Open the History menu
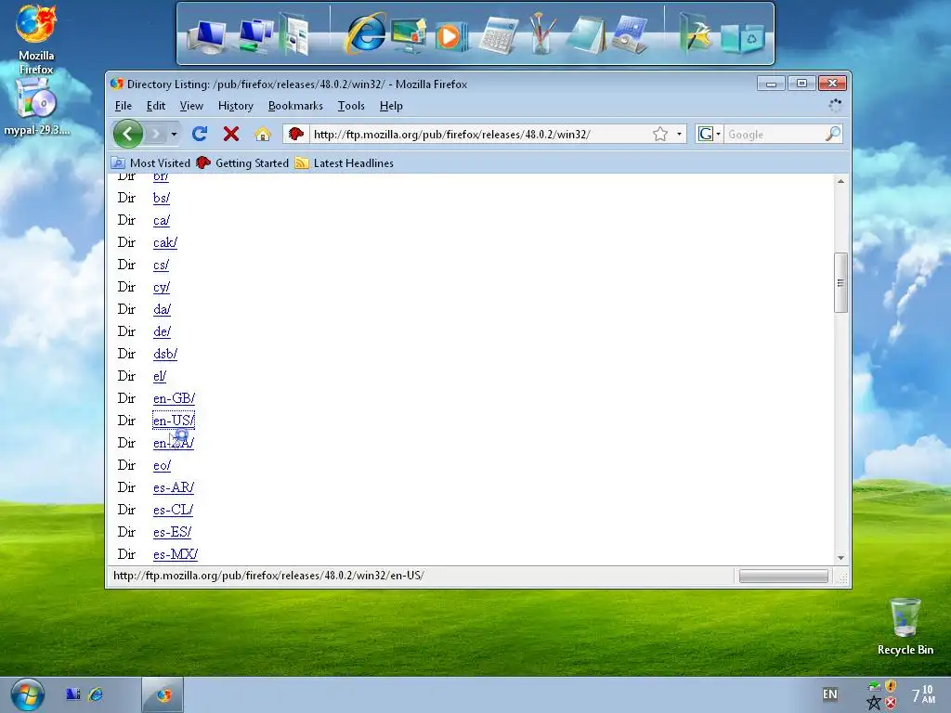Image resolution: width=951 pixels, height=713 pixels. click(x=235, y=106)
